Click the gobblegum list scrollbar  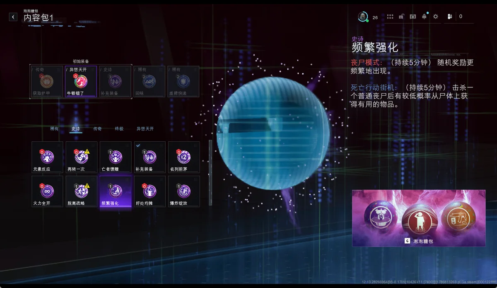click(210, 172)
